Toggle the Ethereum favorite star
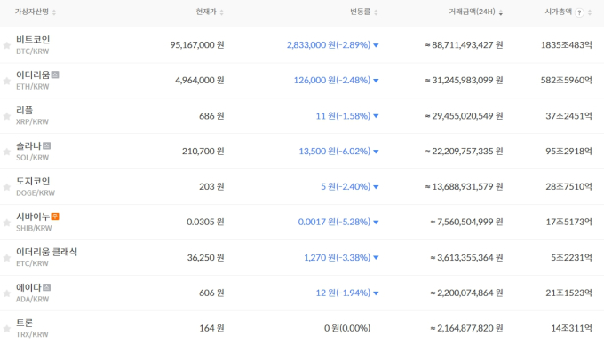 (6, 81)
